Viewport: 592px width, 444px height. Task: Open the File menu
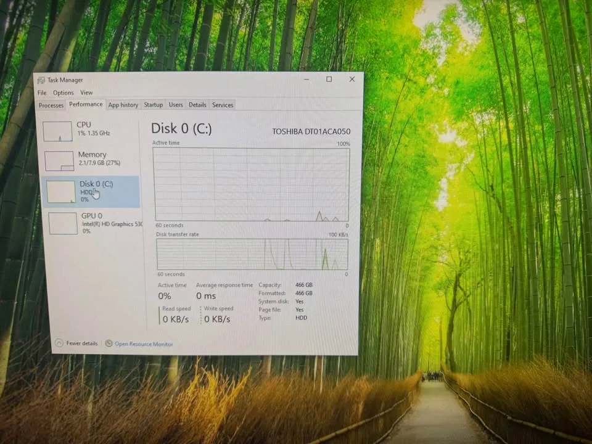[x=41, y=93]
